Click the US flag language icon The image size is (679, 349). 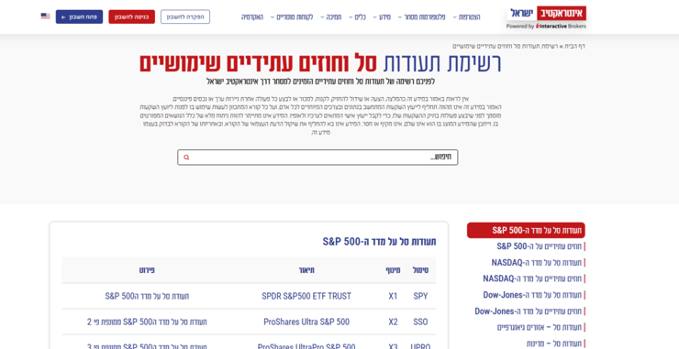pos(46,16)
